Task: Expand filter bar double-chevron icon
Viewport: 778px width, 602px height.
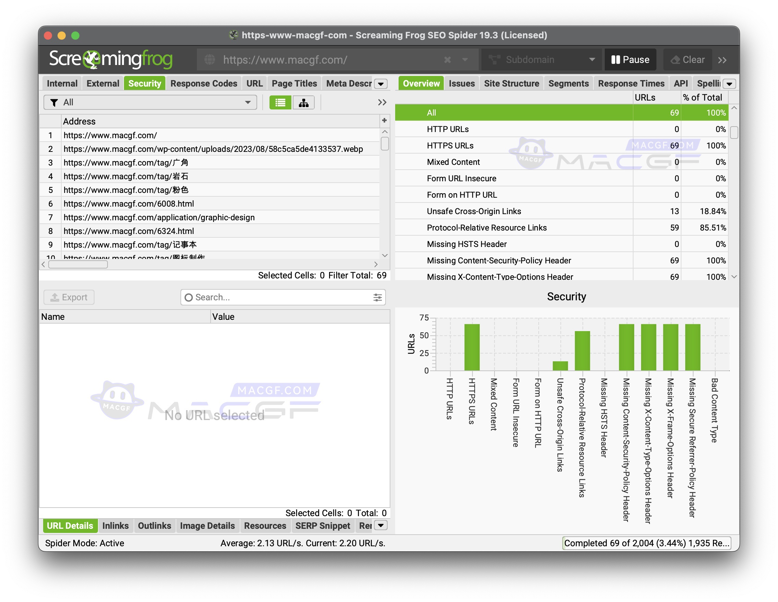Action: point(382,103)
